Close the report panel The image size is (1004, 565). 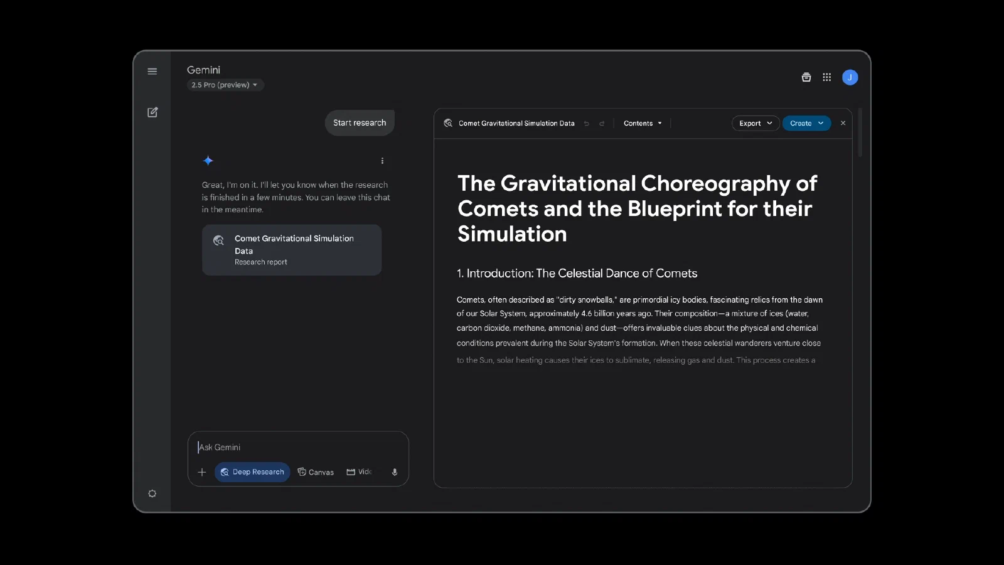(843, 124)
